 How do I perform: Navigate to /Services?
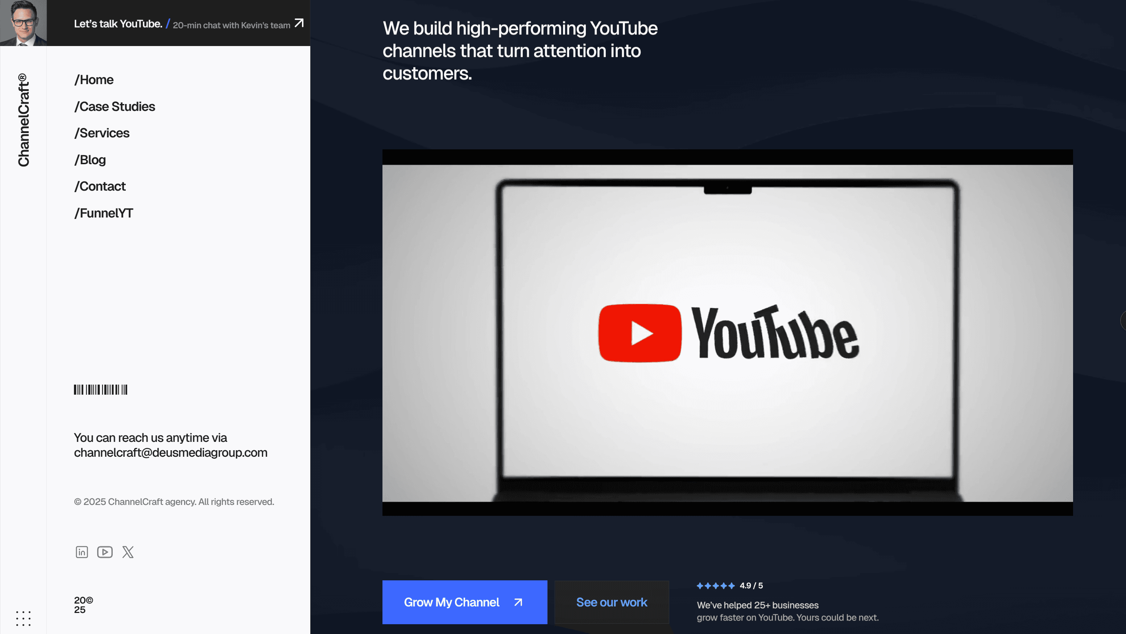102,133
